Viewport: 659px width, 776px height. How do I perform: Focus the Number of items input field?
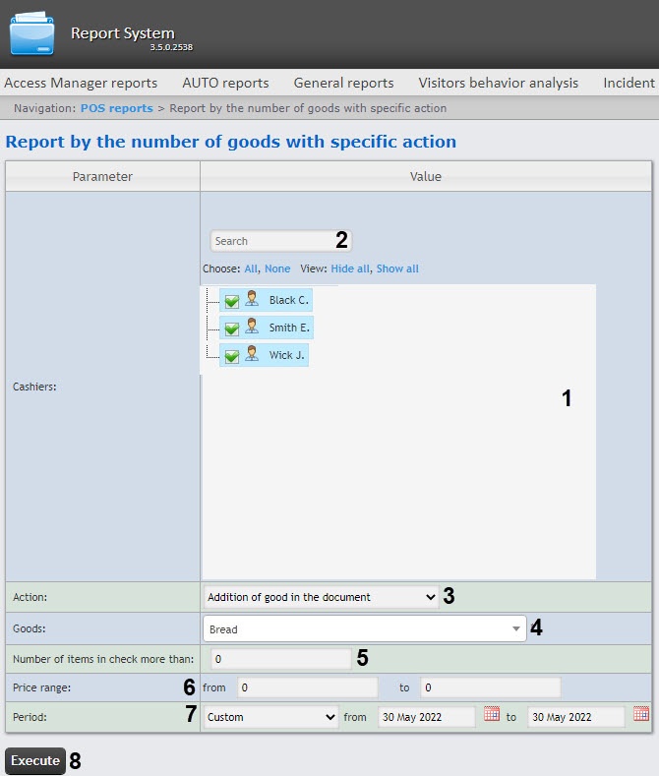[x=278, y=658]
